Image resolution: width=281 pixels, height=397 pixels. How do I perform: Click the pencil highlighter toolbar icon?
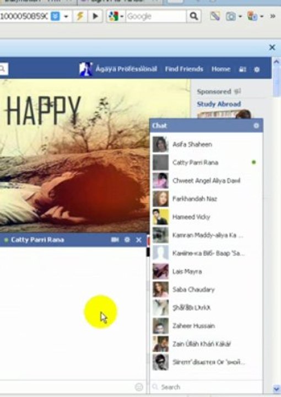[x=215, y=16]
